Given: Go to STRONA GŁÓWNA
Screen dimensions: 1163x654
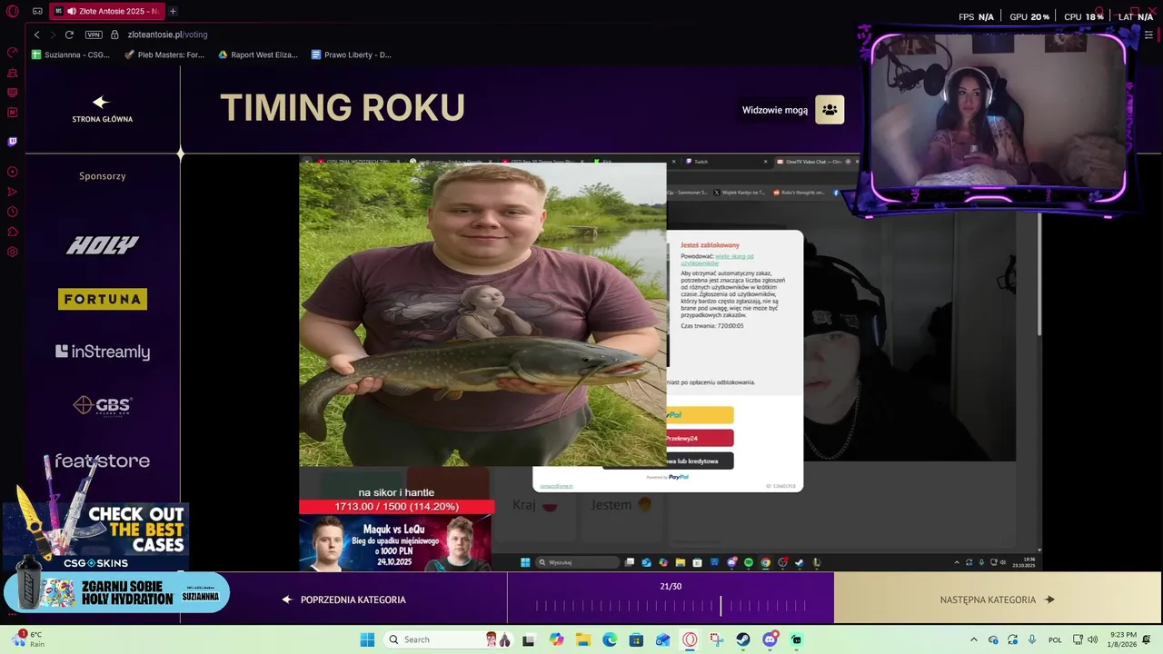Looking at the screenshot, I should click(x=103, y=110).
